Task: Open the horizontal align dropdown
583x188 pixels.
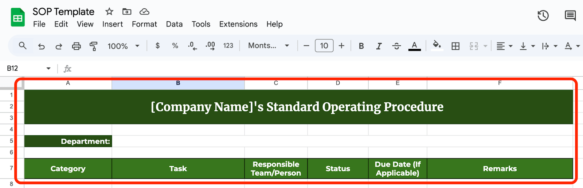Action: (504, 46)
